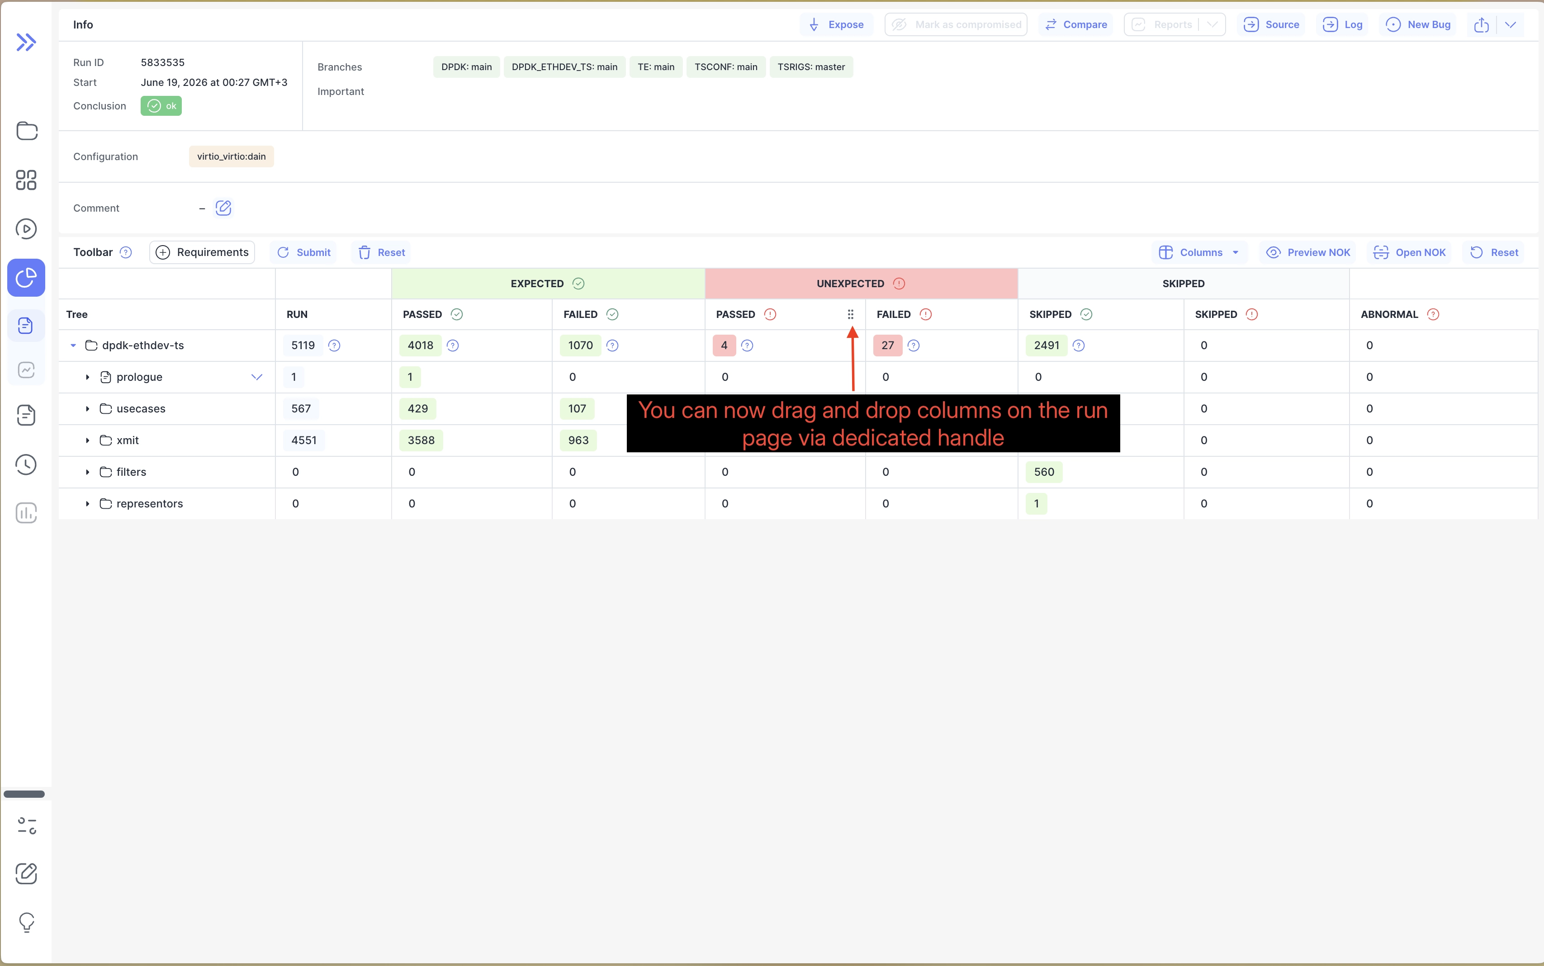Click the lightbulb icon in sidebar
This screenshot has width=1544, height=966.
[26, 922]
